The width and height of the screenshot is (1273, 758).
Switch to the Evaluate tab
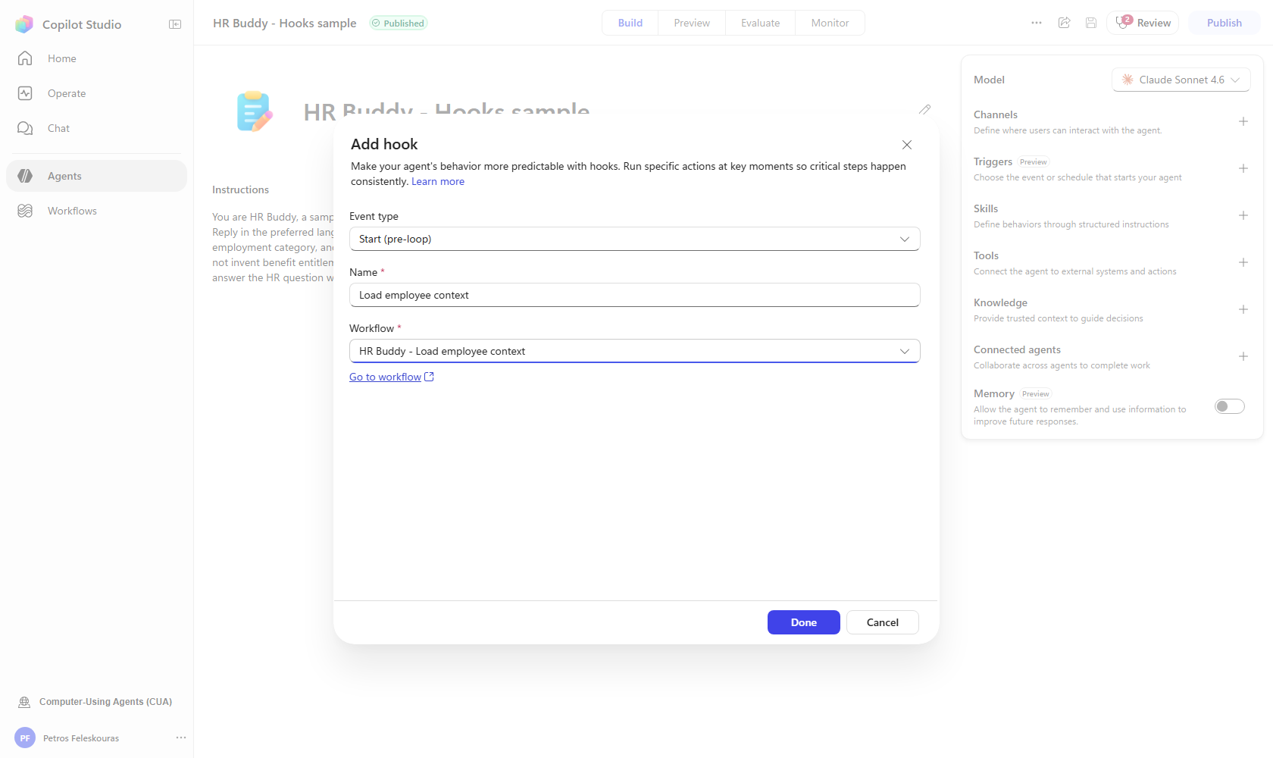(x=760, y=23)
